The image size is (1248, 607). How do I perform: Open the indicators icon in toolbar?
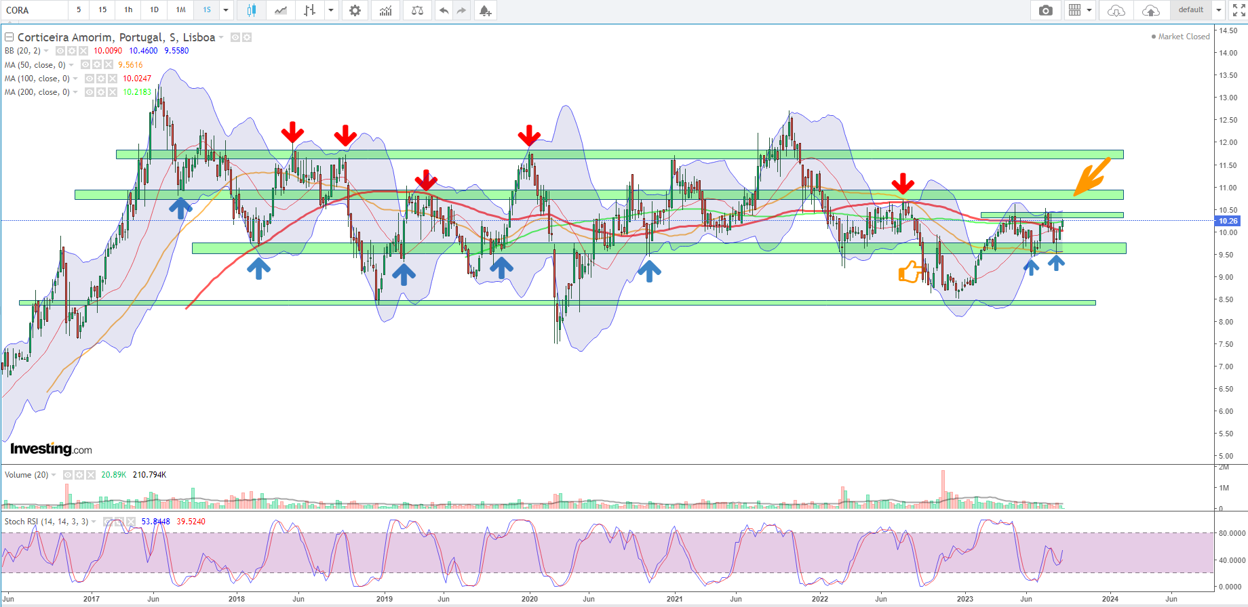point(385,10)
